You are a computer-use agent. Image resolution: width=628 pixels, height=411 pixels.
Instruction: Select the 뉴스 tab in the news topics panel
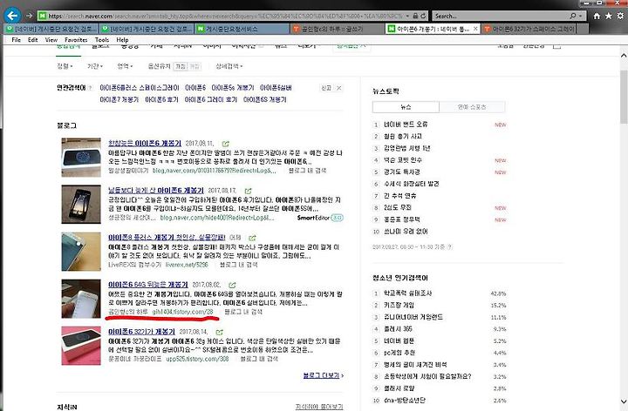coord(406,107)
